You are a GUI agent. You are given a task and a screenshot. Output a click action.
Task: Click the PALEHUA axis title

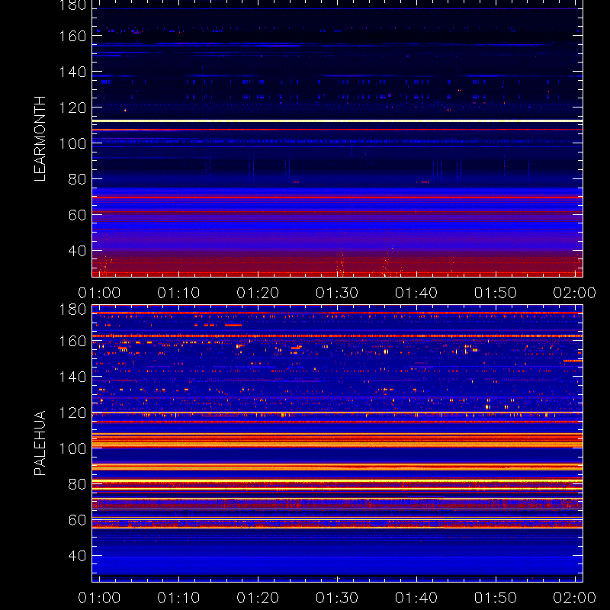(40, 443)
